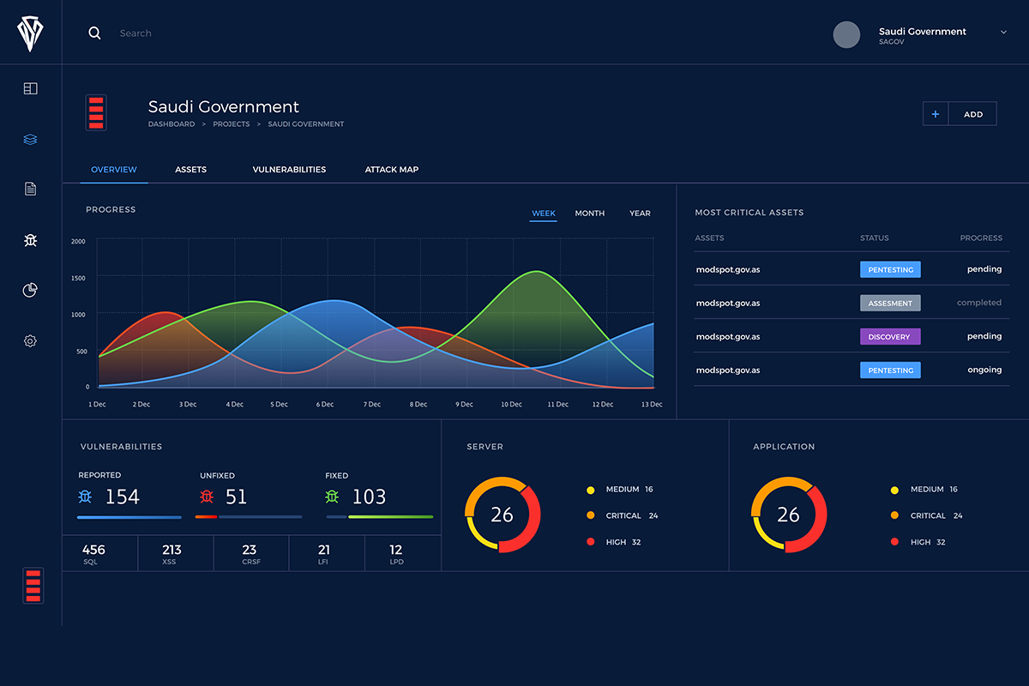Click the modspot.gov.as asset in the Assesment row
1029x686 pixels.
click(728, 303)
